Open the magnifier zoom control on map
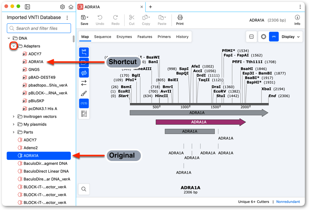The width and height of the screenshot is (309, 210). coord(84,189)
